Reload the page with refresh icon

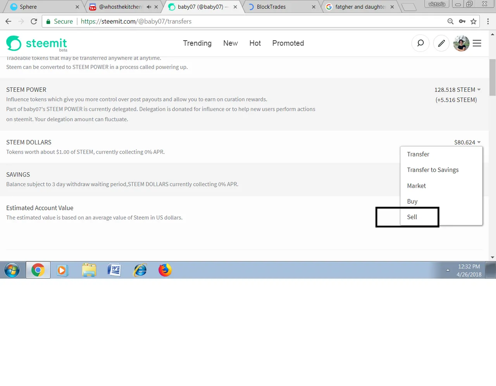[34, 21]
